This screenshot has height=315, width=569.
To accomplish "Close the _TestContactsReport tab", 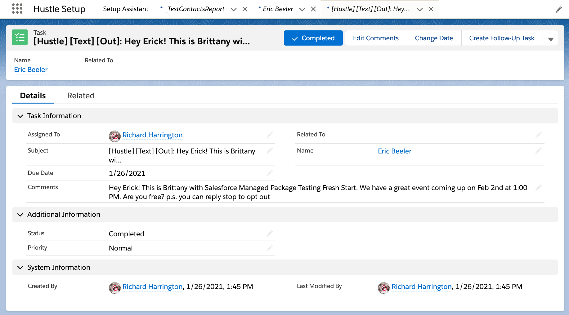I will point(245,9).
